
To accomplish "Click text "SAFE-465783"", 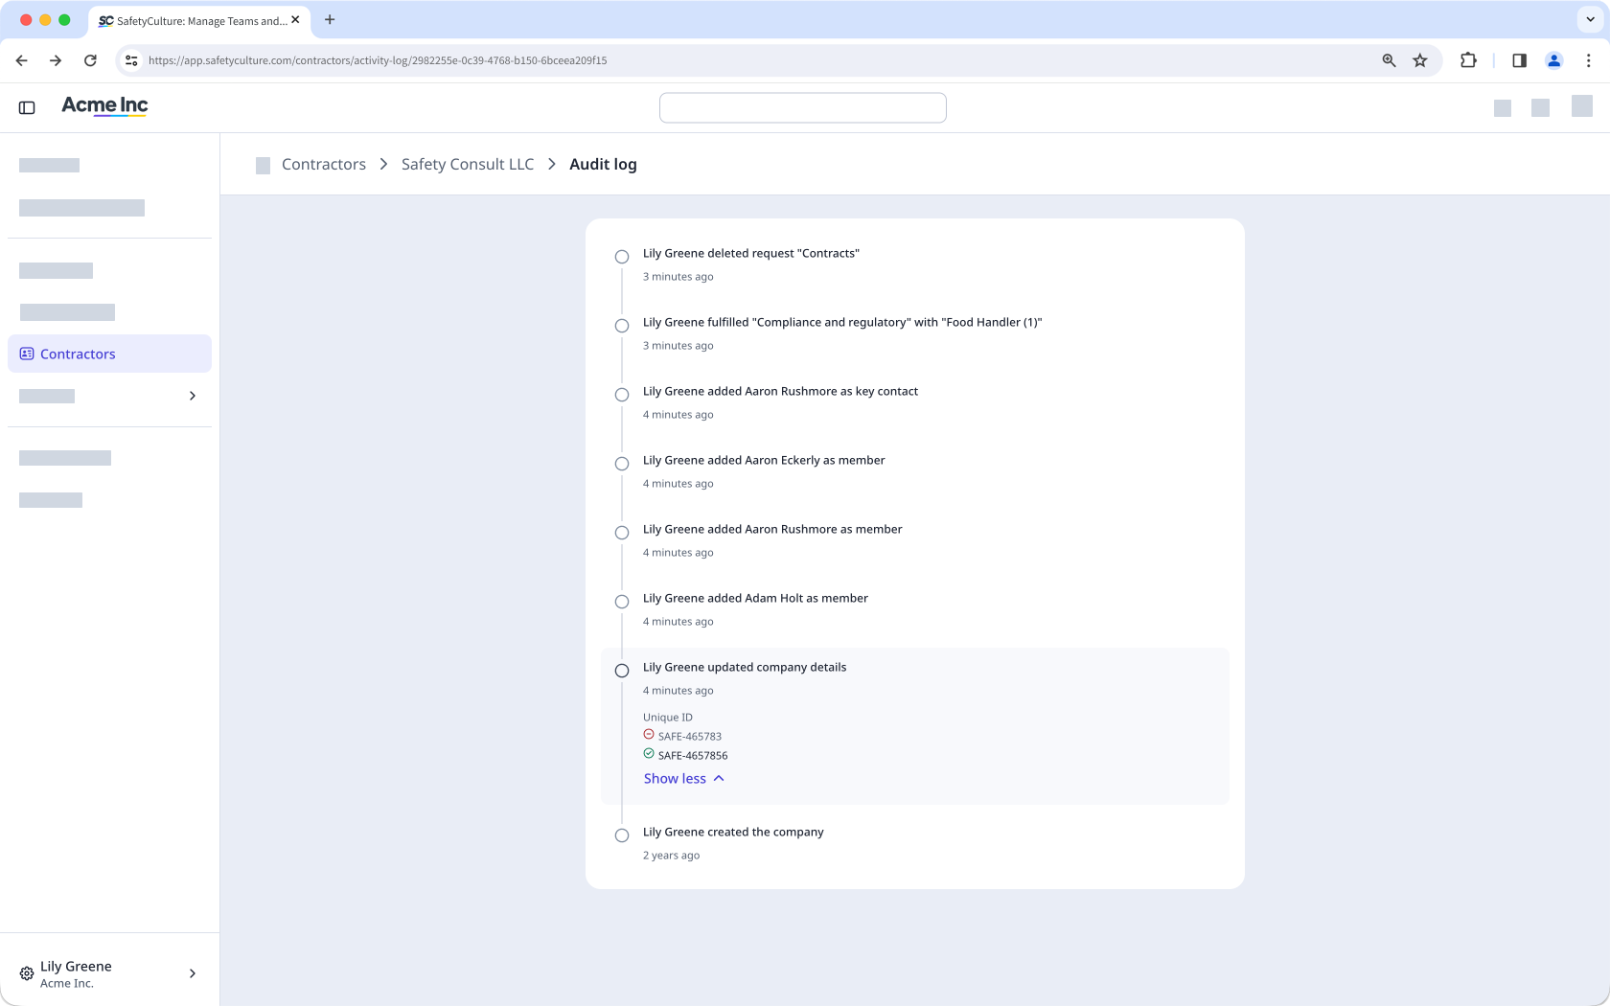I will click(690, 737).
